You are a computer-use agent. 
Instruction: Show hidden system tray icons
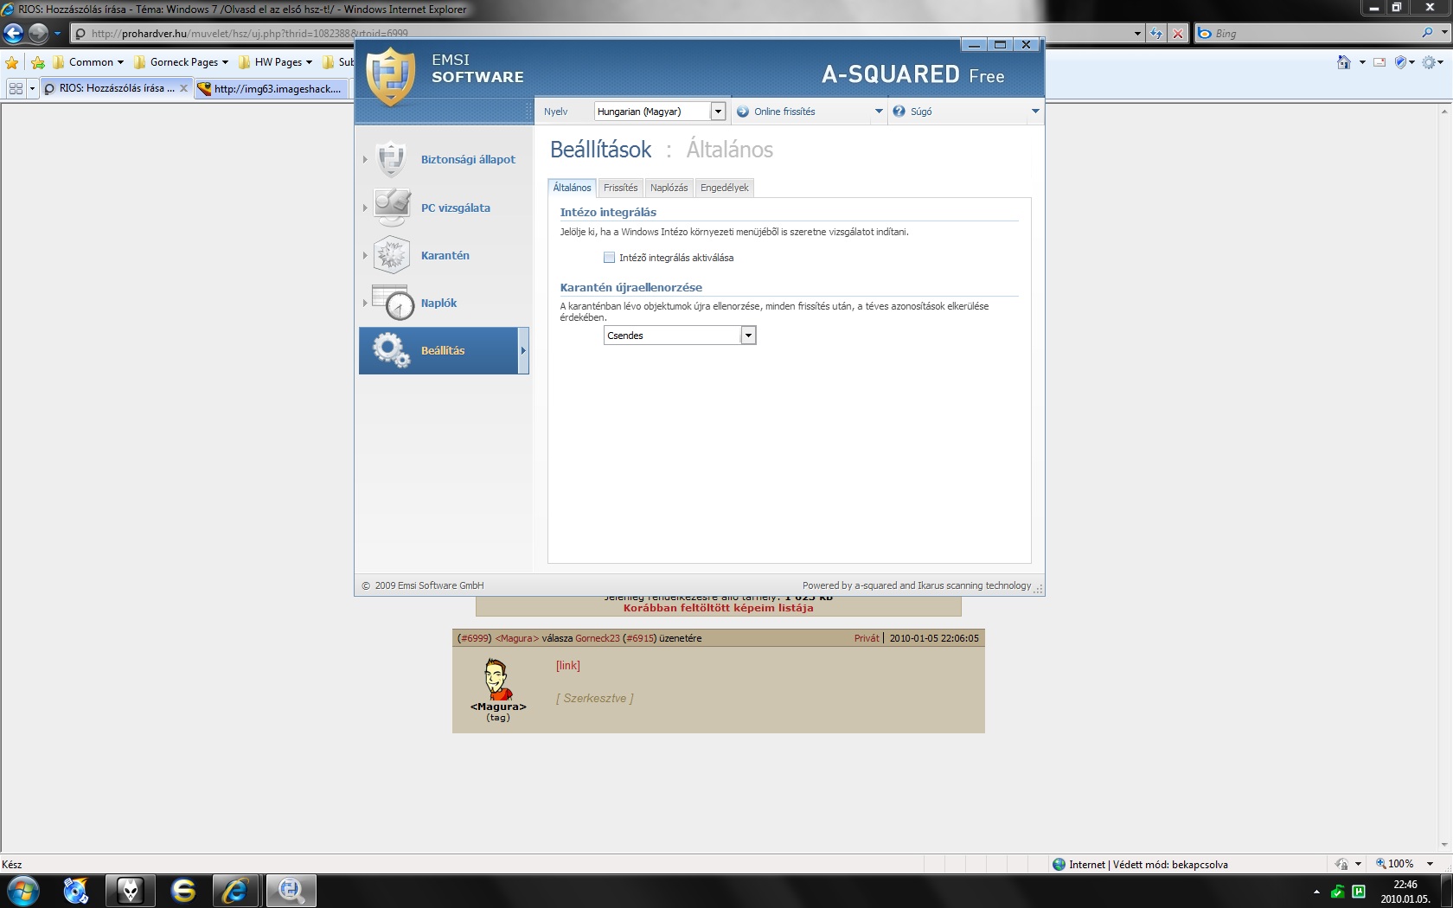tap(1316, 892)
